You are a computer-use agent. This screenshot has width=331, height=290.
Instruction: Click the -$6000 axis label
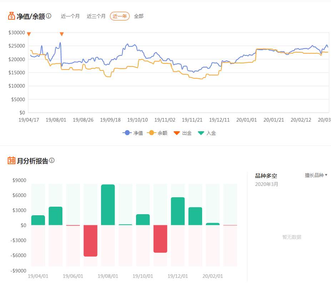point(18,255)
